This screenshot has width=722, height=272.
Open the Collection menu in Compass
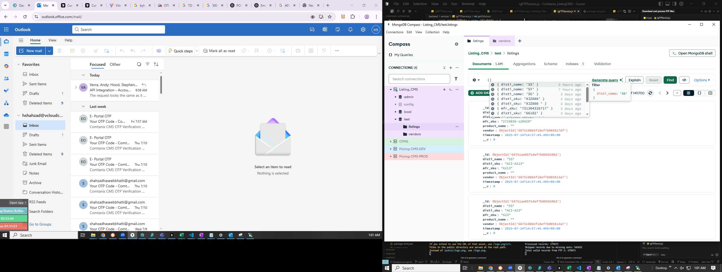pos(432,32)
